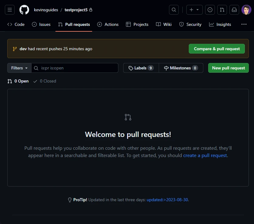254x224 pixels.
Task: Open the Projects tab
Action: [137, 24]
